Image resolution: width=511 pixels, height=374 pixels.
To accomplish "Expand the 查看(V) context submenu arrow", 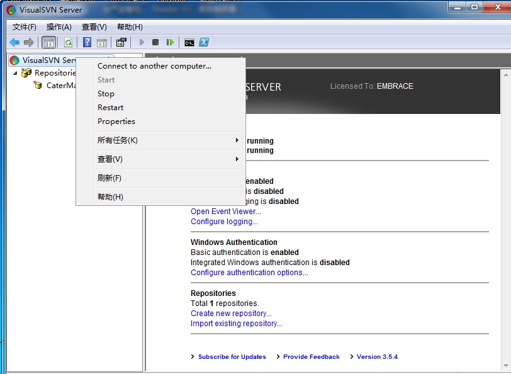I will 237,159.
